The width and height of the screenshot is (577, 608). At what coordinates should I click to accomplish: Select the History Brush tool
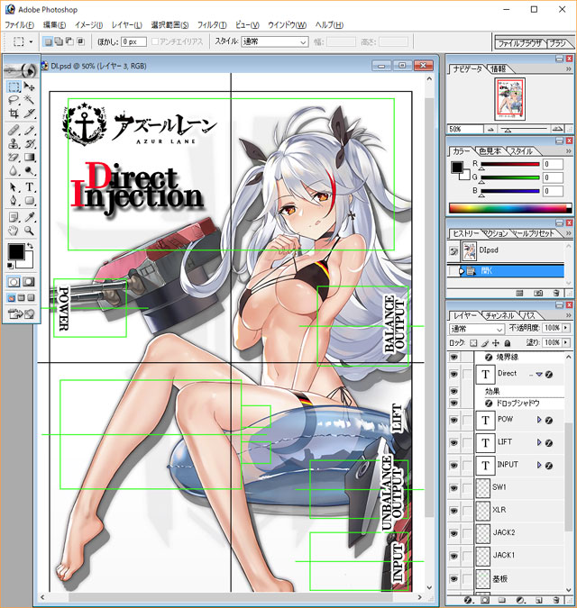pos(29,143)
